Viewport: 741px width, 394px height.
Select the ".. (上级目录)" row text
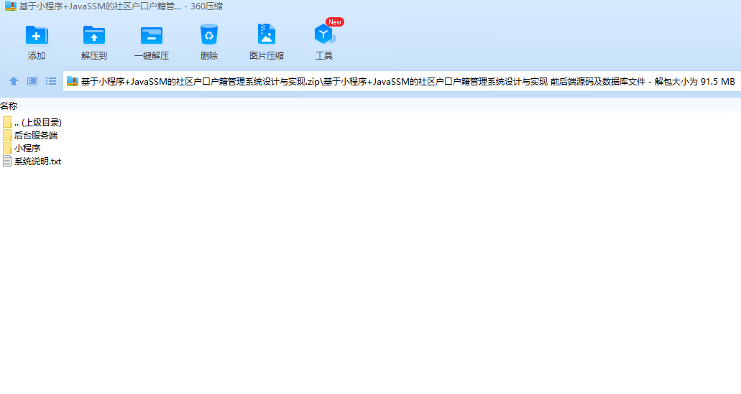tap(38, 123)
